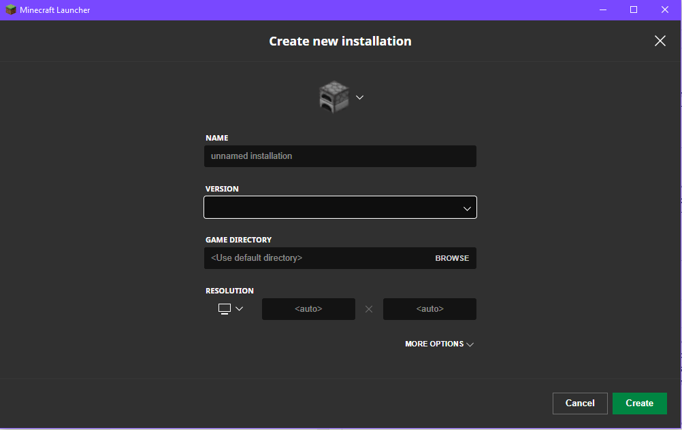Screen dimensions: 682x430
Task: Click the green Create button
Action: click(x=639, y=404)
